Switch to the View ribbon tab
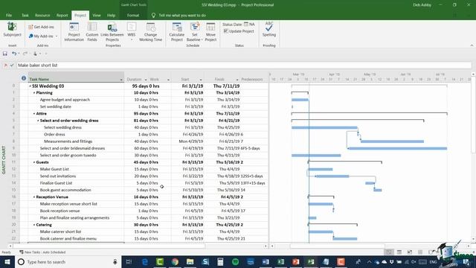This screenshot has width=476, height=268. click(97, 15)
